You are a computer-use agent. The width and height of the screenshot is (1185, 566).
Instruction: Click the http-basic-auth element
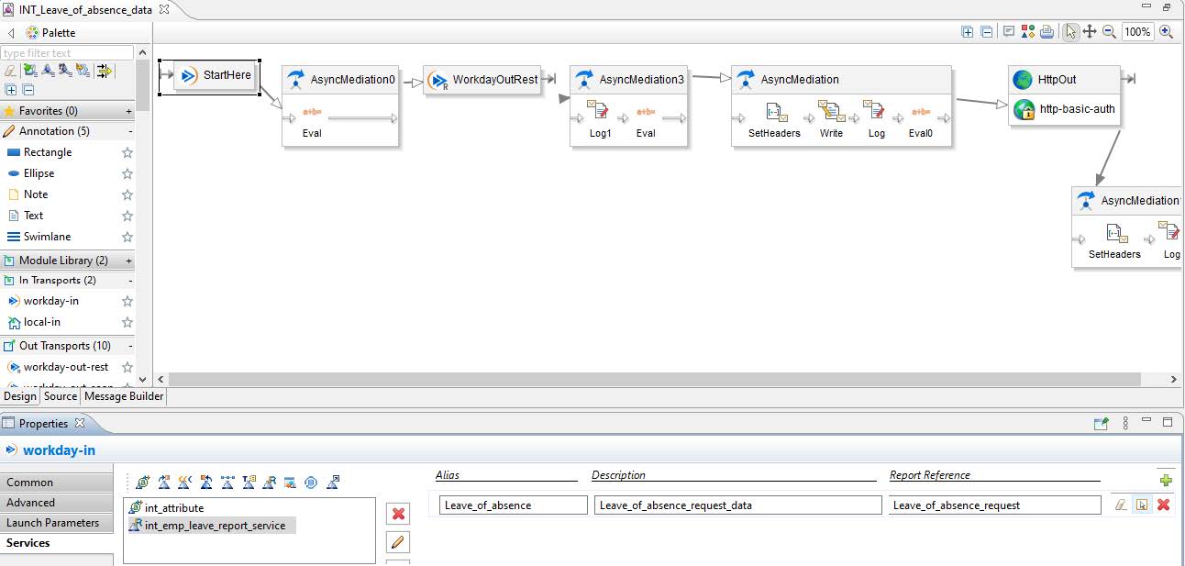(x=1064, y=109)
